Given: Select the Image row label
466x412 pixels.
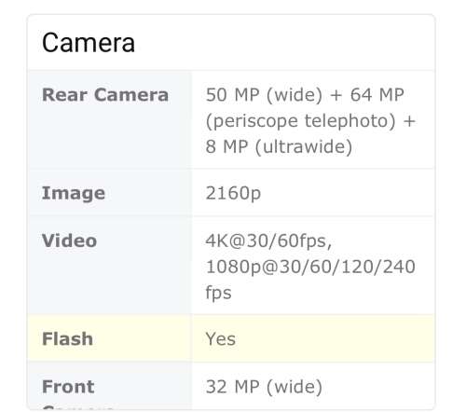Looking at the screenshot, I should (x=74, y=193).
